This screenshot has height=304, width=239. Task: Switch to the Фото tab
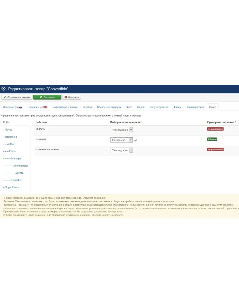[129, 107]
